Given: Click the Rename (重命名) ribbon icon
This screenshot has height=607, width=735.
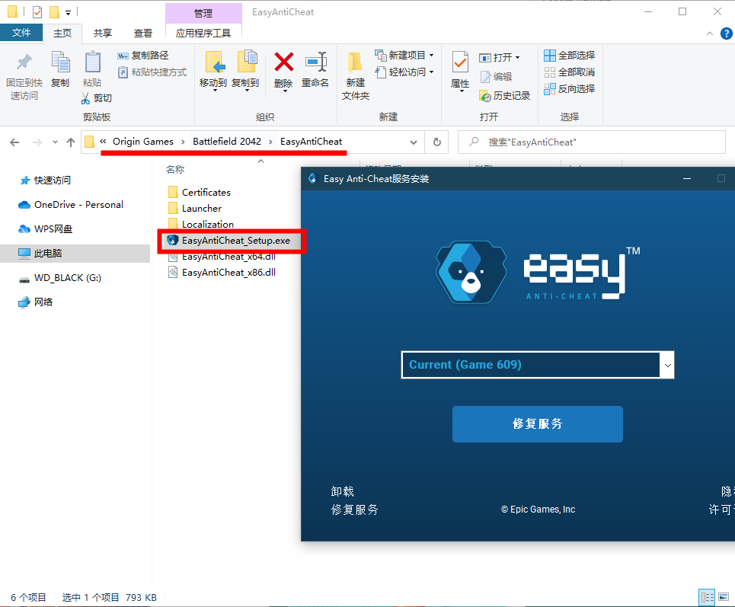Looking at the screenshot, I should [315, 62].
